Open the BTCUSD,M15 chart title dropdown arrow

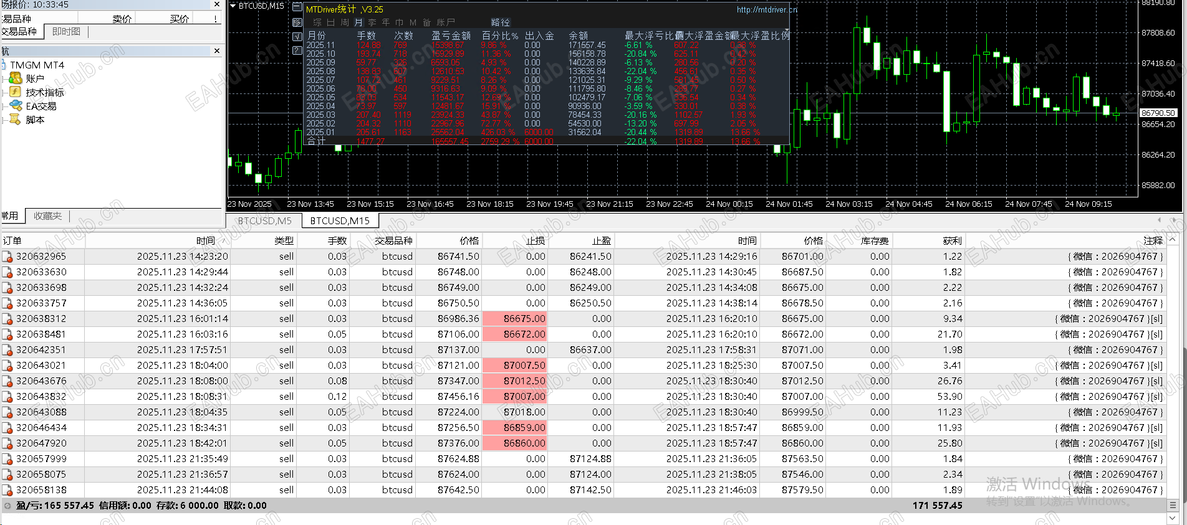click(x=233, y=6)
